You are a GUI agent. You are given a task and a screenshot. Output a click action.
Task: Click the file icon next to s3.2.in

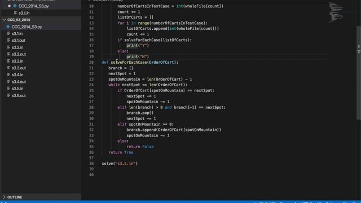8,47
